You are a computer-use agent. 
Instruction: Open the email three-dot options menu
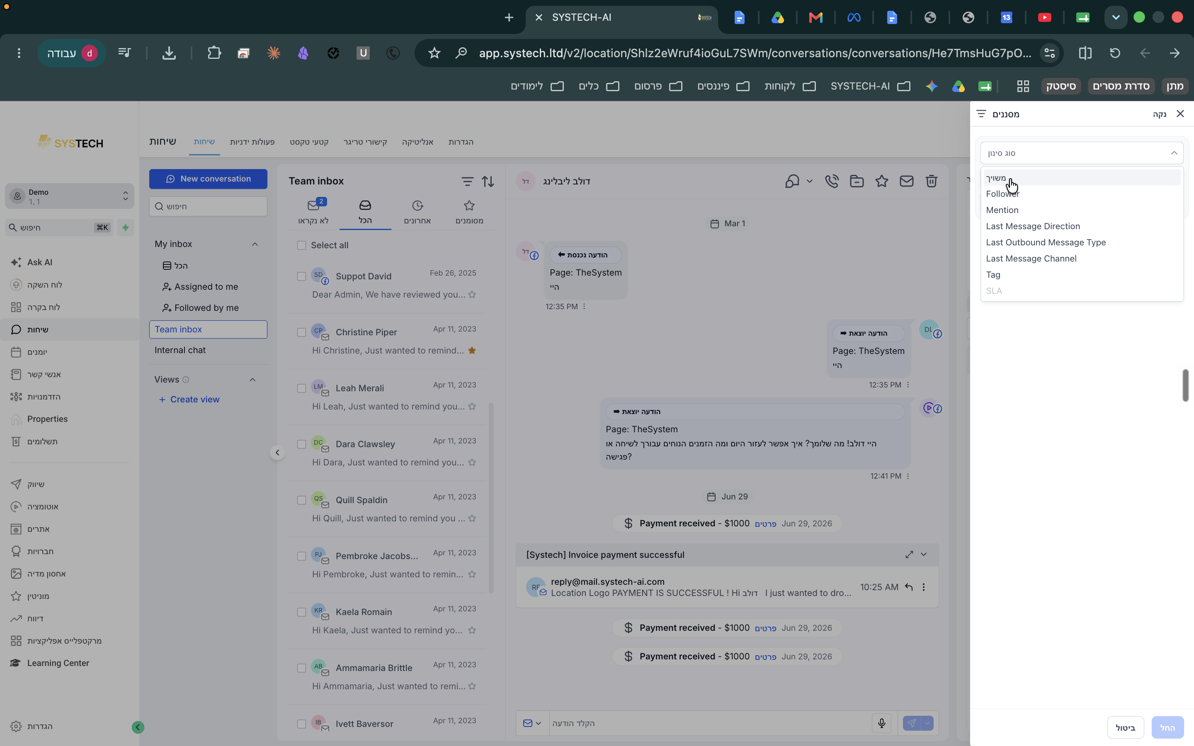pyautogui.click(x=924, y=587)
